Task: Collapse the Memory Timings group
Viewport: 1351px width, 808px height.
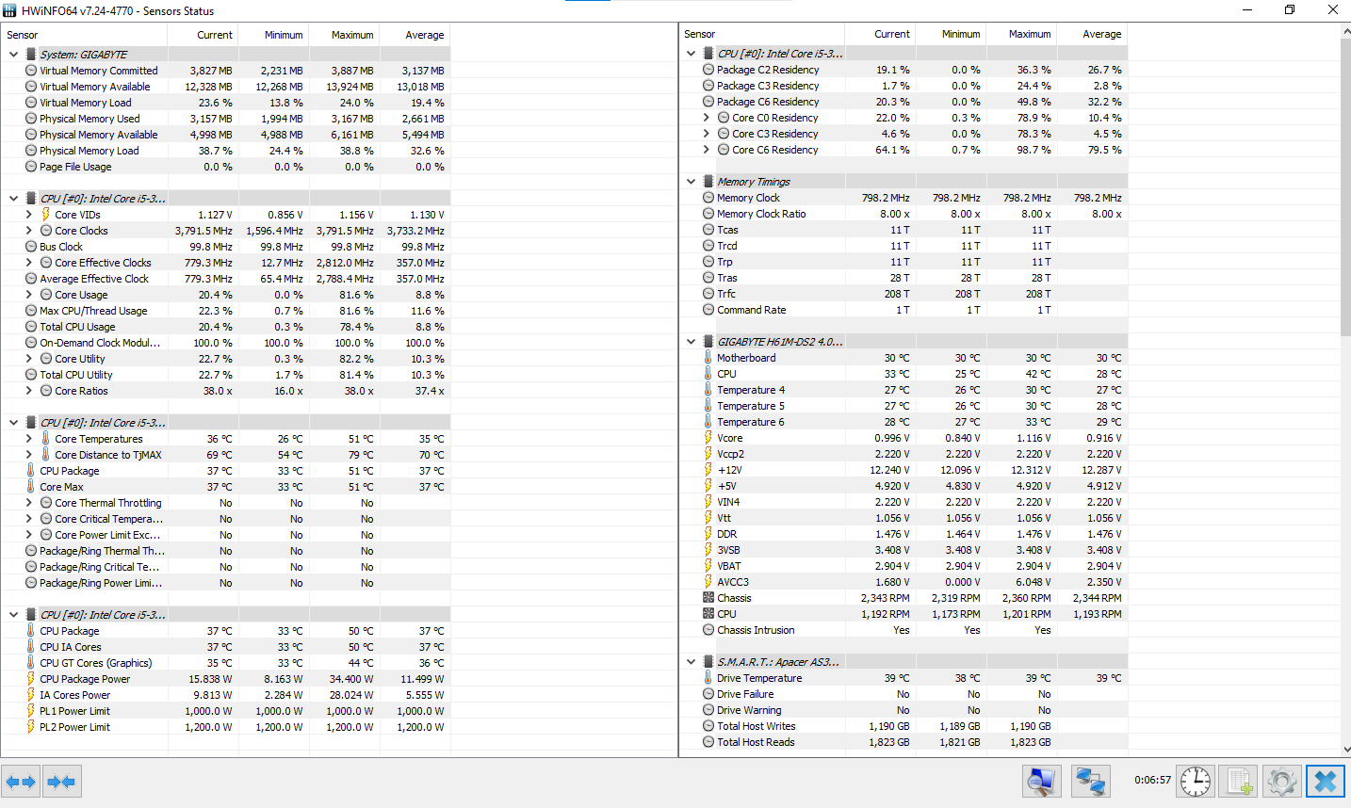Action: coord(692,182)
